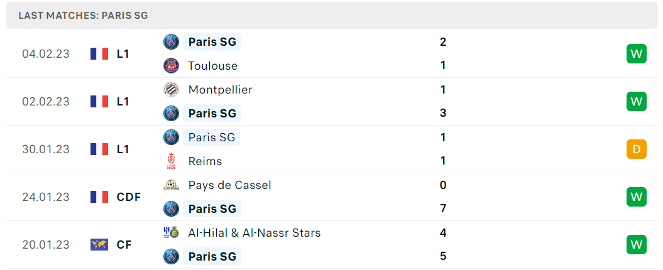This screenshot has width=663, height=270.
Task: Open the Al-Hilal & Al-Nassr Stars link
Action: [x=255, y=233]
